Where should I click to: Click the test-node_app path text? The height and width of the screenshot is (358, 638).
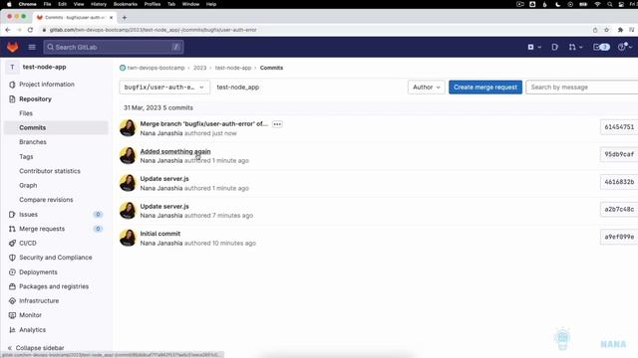(x=237, y=88)
